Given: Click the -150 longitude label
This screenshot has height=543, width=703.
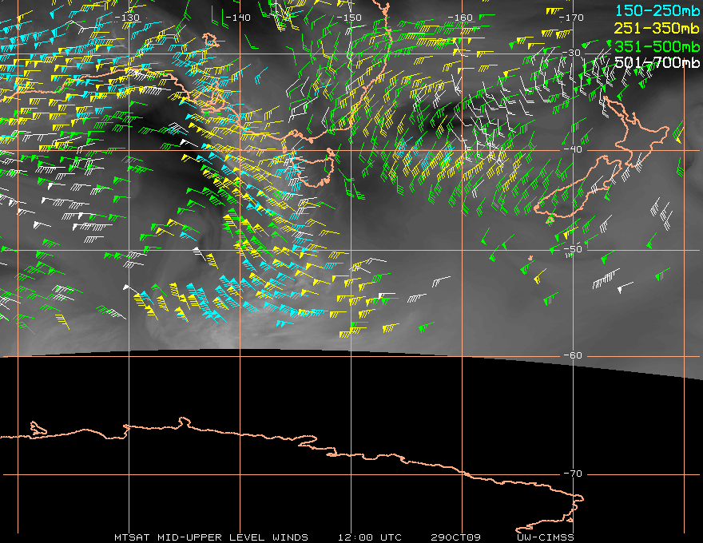Looking at the screenshot, I should (349, 18).
